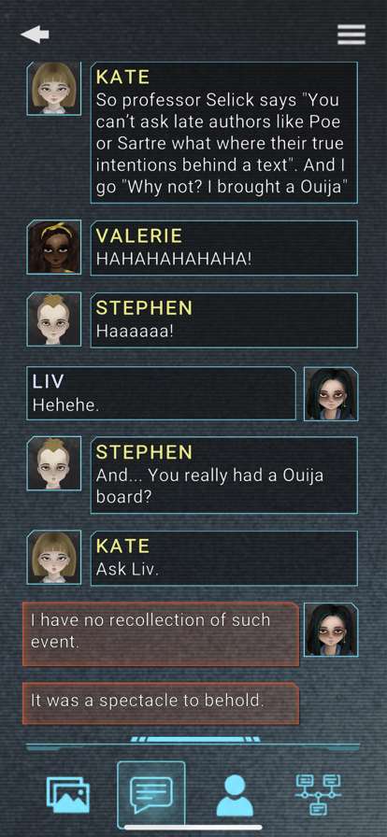Open the photo gallery tab
The image size is (387, 837).
68,795
